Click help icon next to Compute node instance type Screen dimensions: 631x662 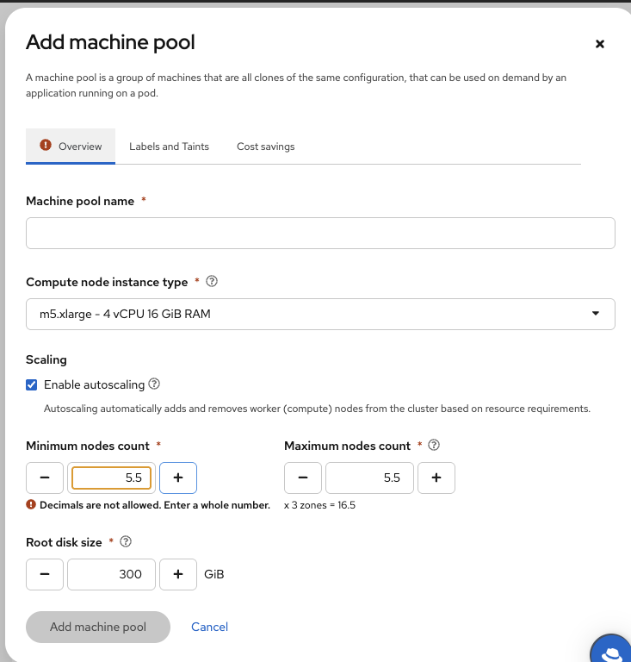(213, 282)
